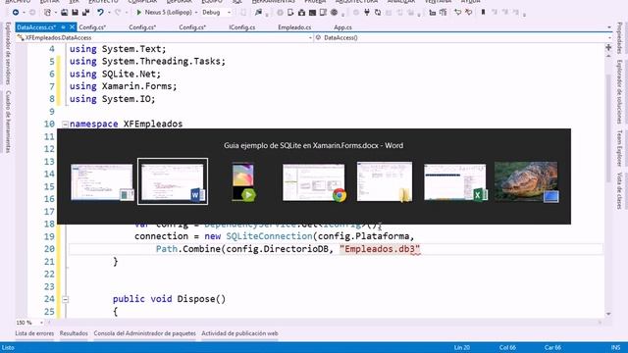The width and height of the screenshot is (628, 353).
Task: Close the DataAccess.cs tab
Action: (x=72, y=27)
